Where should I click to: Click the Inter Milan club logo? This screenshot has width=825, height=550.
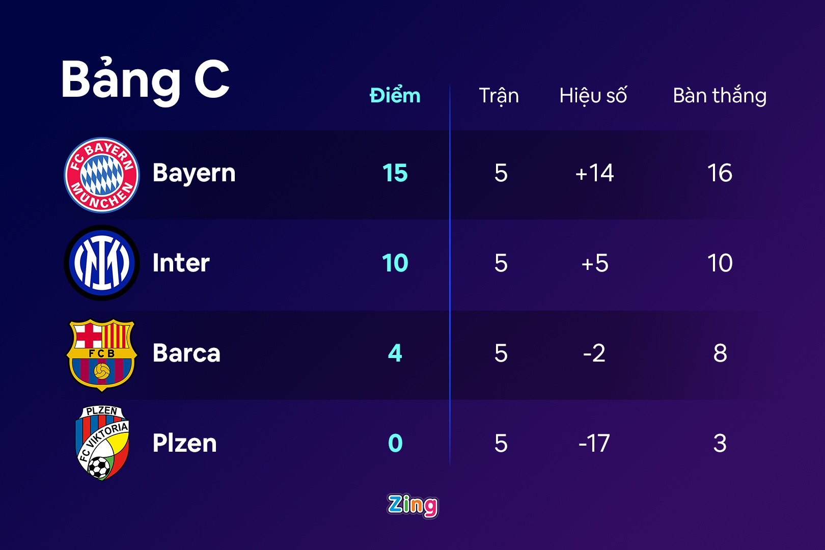coord(102,263)
